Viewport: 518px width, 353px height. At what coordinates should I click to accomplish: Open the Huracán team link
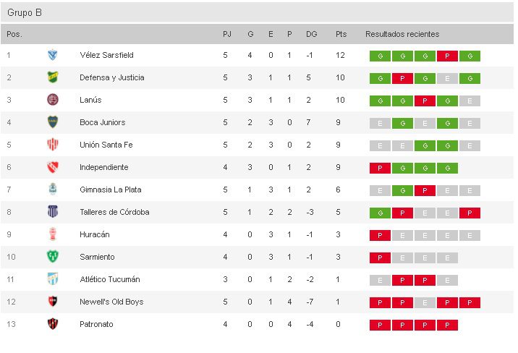point(95,234)
